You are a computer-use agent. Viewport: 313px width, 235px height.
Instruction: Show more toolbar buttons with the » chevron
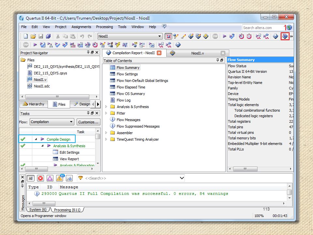click(291, 36)
